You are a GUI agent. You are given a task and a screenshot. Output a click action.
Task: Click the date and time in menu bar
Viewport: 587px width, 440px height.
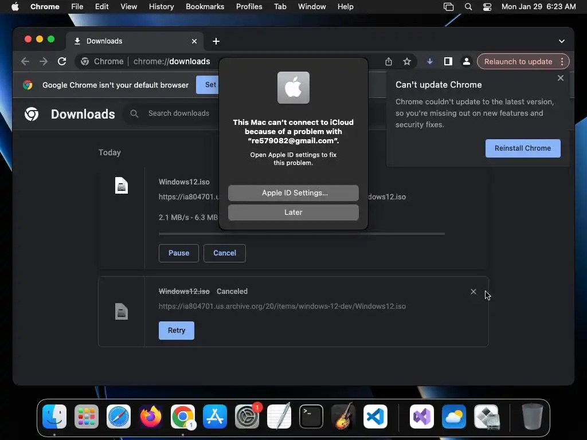pyautogui.click(x=538, y=7)
